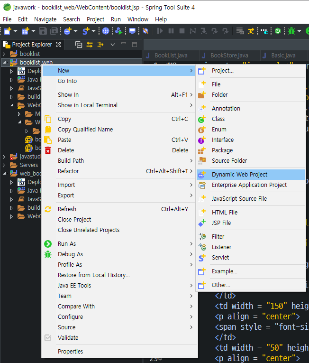Select Go Into menu entry

coord(120,81)
